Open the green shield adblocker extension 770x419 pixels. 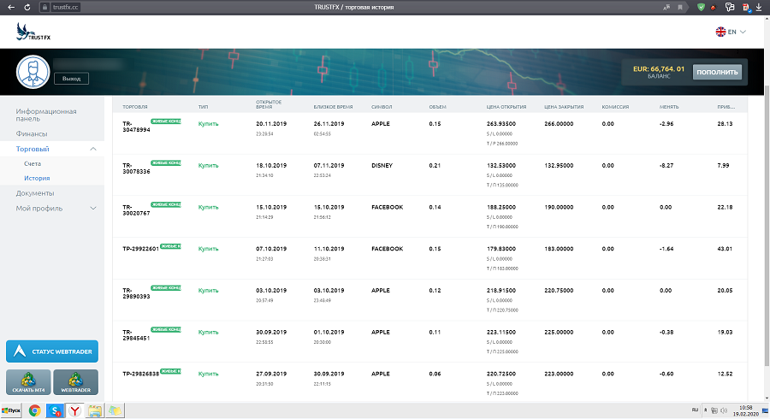click(701, 8)
